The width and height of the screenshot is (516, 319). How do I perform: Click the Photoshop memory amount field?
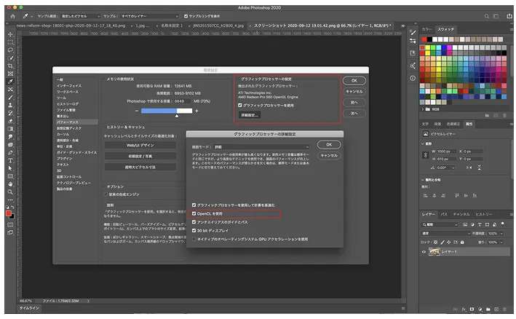[183, 101]
